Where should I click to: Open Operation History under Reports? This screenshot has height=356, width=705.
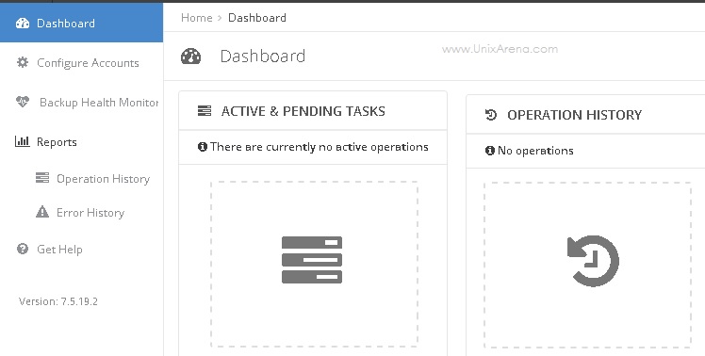103,179
